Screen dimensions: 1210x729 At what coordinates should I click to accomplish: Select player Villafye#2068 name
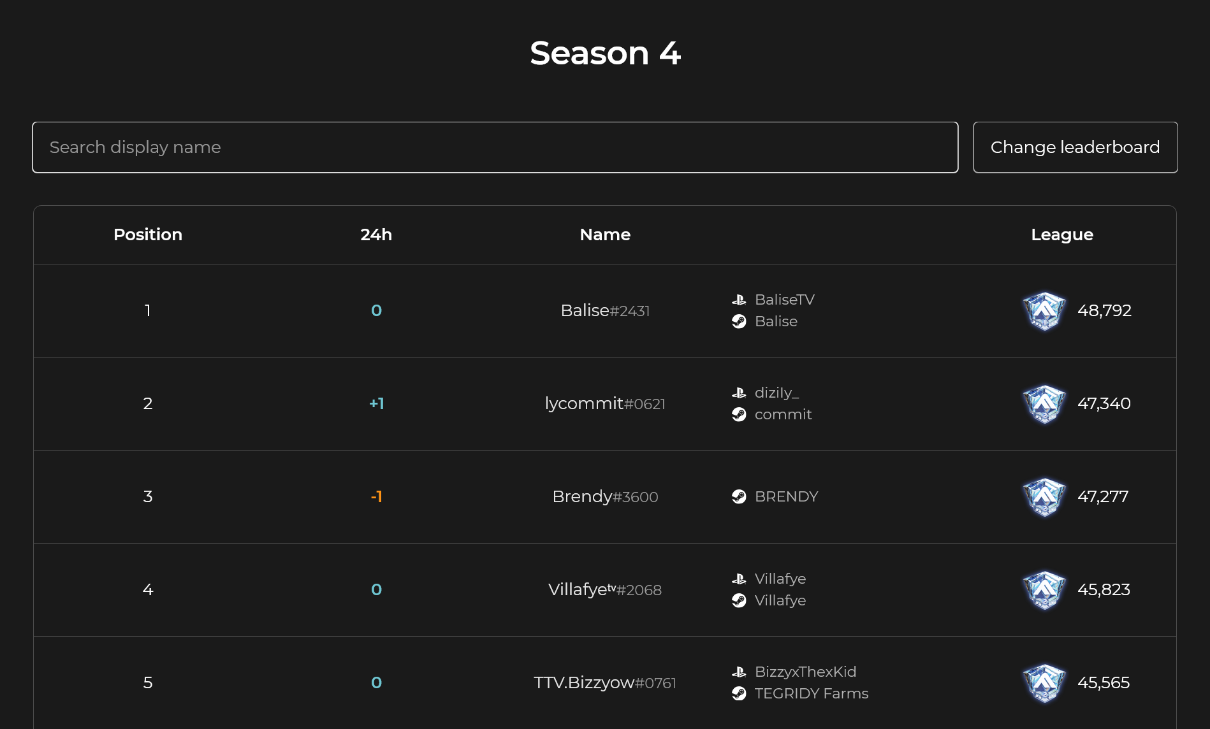[x=605, y=589]
